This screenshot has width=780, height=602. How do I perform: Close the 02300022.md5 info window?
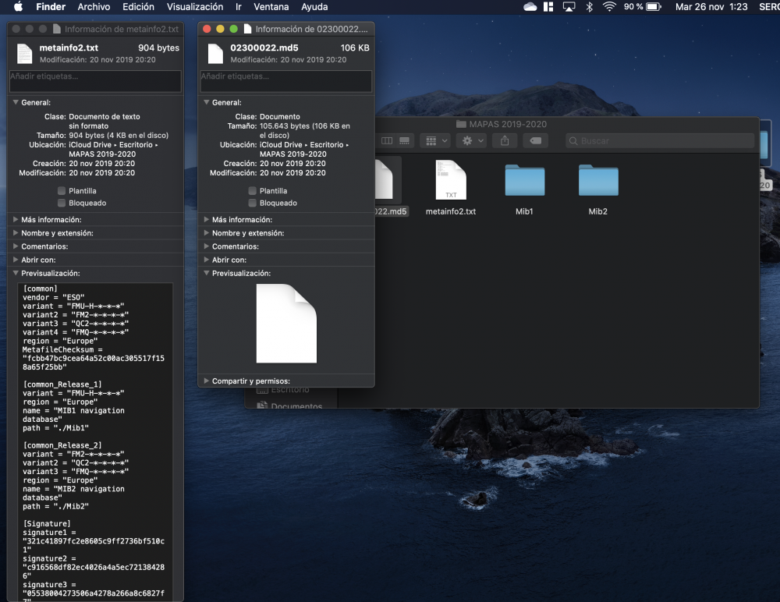(x=207, y=29)
